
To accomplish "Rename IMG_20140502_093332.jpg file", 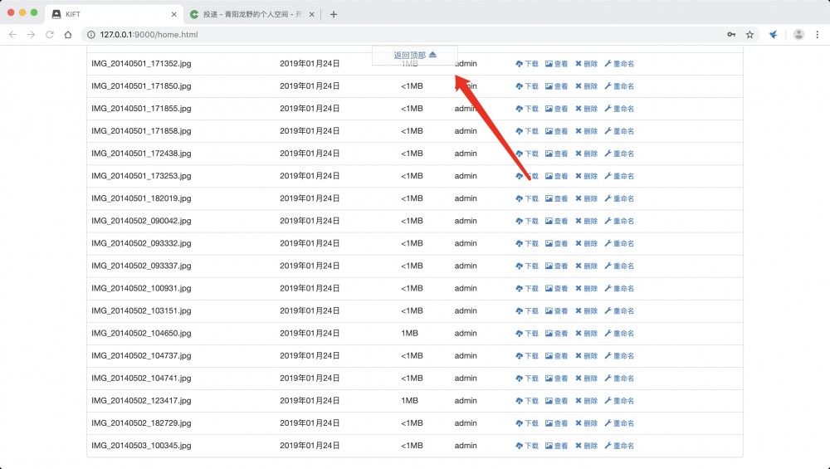I will coord(619,243).
